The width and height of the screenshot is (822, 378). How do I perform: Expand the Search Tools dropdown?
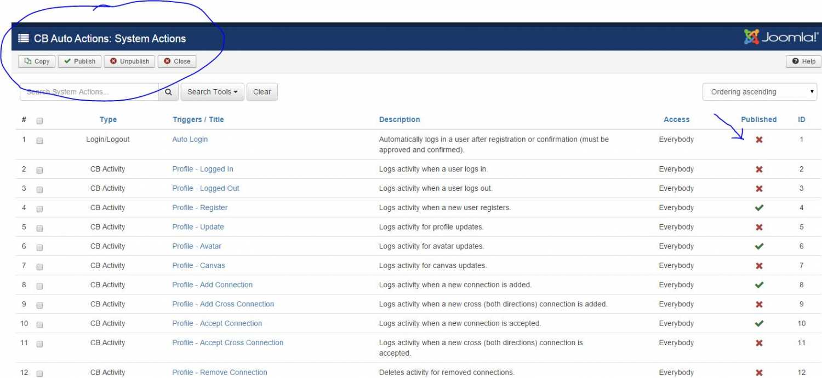tap(212, 92)
